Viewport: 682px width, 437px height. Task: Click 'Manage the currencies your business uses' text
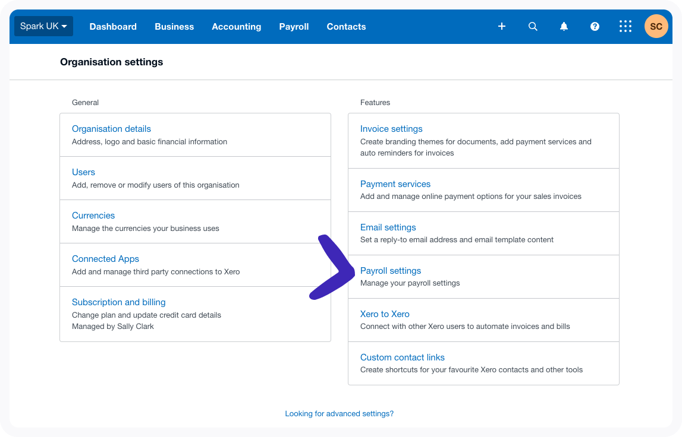[146, 229]
